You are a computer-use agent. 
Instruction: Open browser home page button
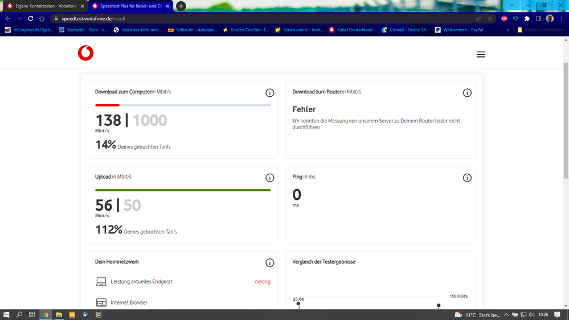[42, 18]
